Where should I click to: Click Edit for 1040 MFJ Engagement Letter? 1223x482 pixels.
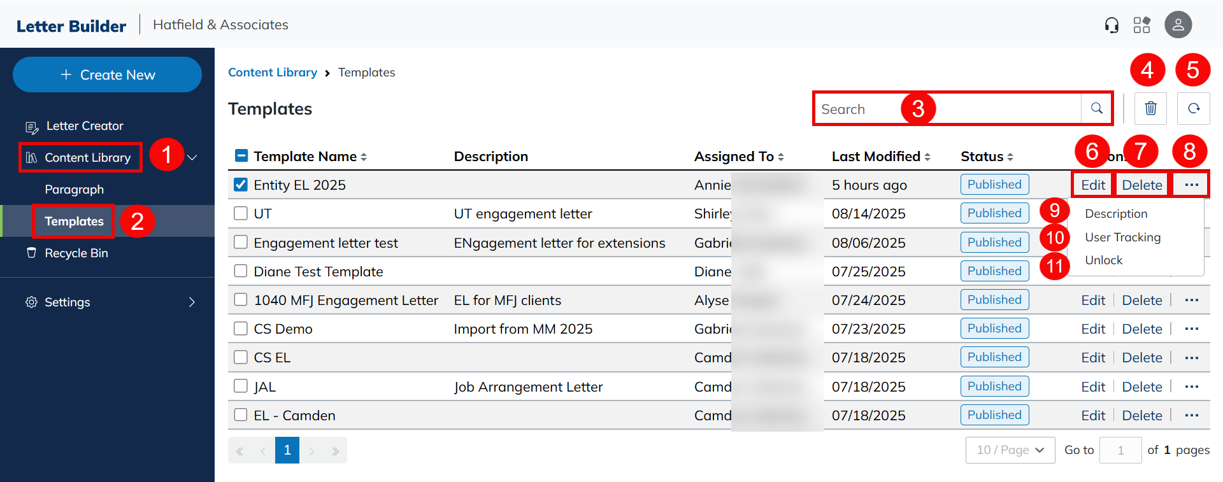(1092, 301)
